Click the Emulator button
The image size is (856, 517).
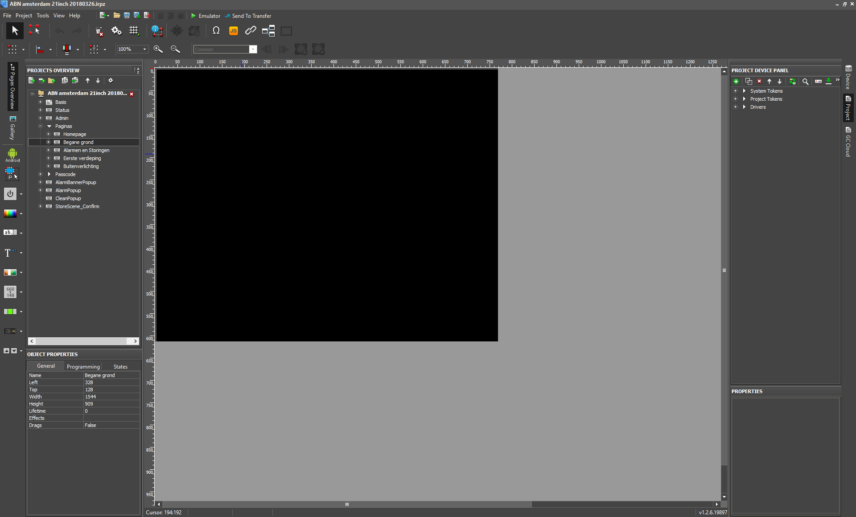(x=206, y=16)
